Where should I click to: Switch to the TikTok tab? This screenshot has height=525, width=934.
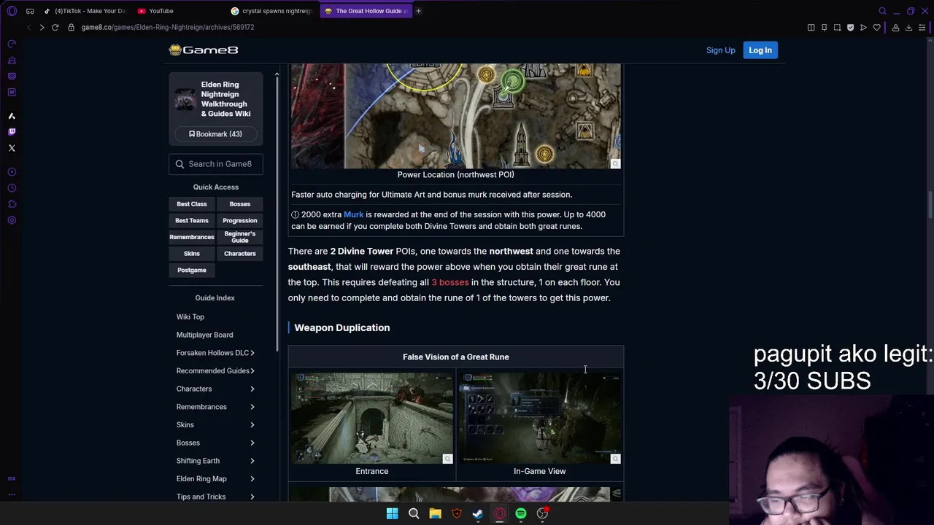pyautogui.click(x=85, y=11)
